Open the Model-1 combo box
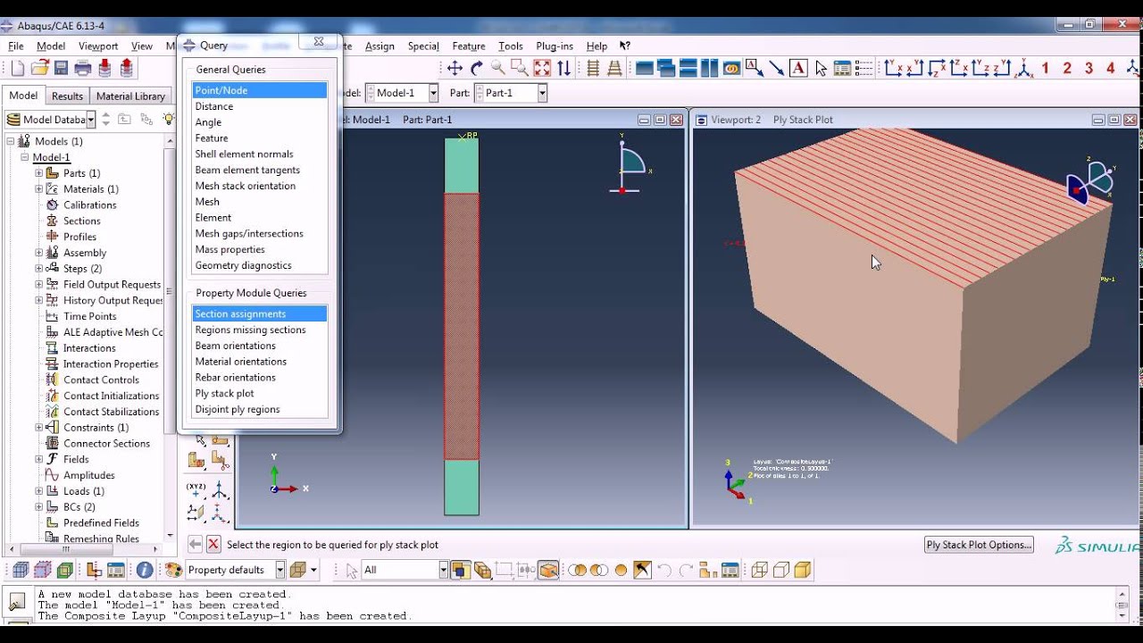Viewport: 1143px width, 643px height. 402,93
